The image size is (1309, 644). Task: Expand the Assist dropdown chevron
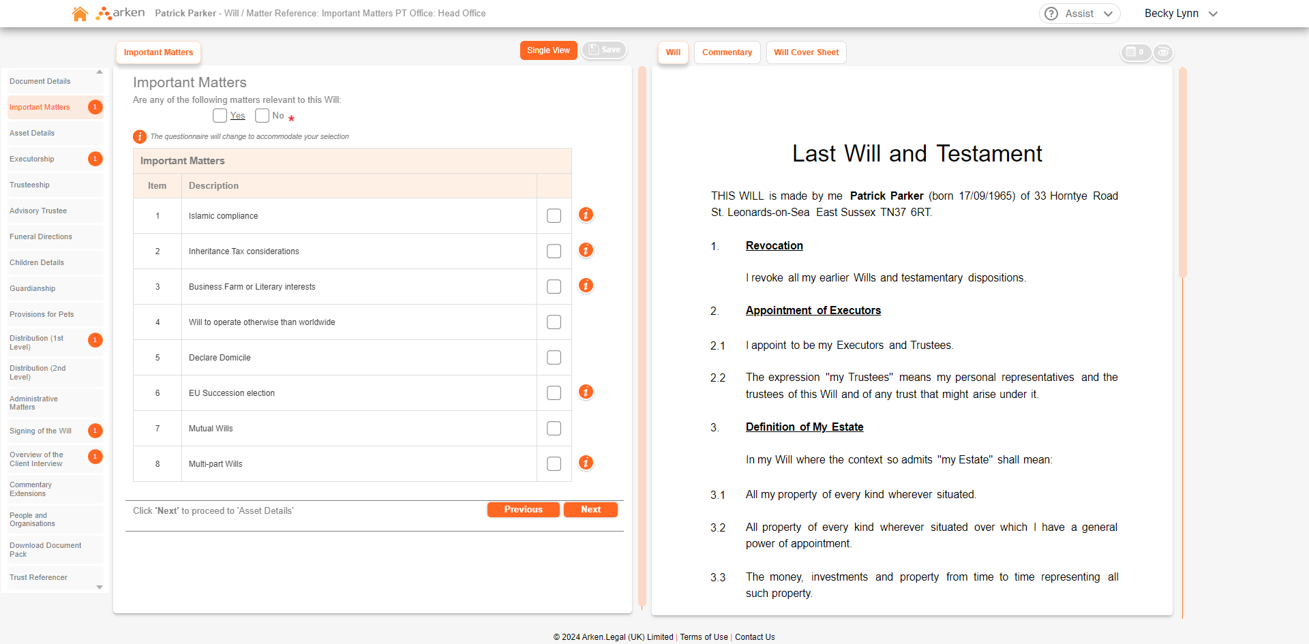click(1108, 14)
